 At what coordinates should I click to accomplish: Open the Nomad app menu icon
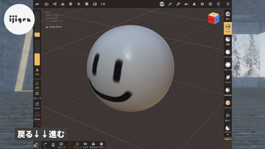37,4
